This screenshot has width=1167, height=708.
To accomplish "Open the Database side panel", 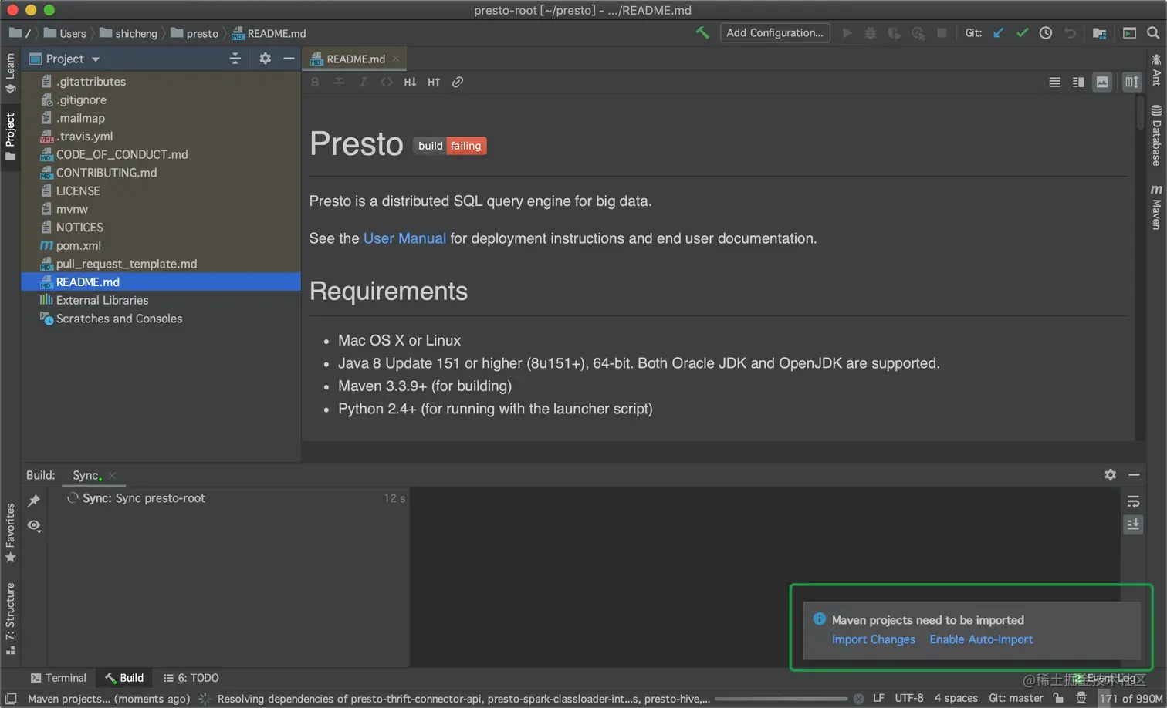I will (x=1156, y=136).
